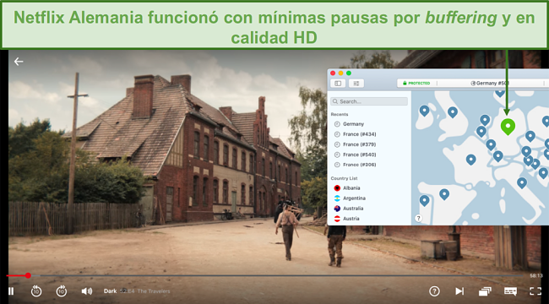Maximize the NordVPN window green button

pyautogui.click(x=349, y=73)
